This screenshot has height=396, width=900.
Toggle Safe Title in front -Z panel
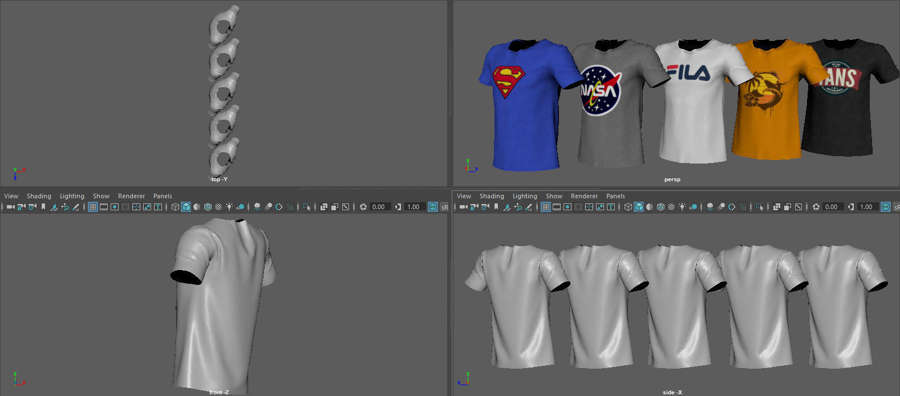click(157, 207)
